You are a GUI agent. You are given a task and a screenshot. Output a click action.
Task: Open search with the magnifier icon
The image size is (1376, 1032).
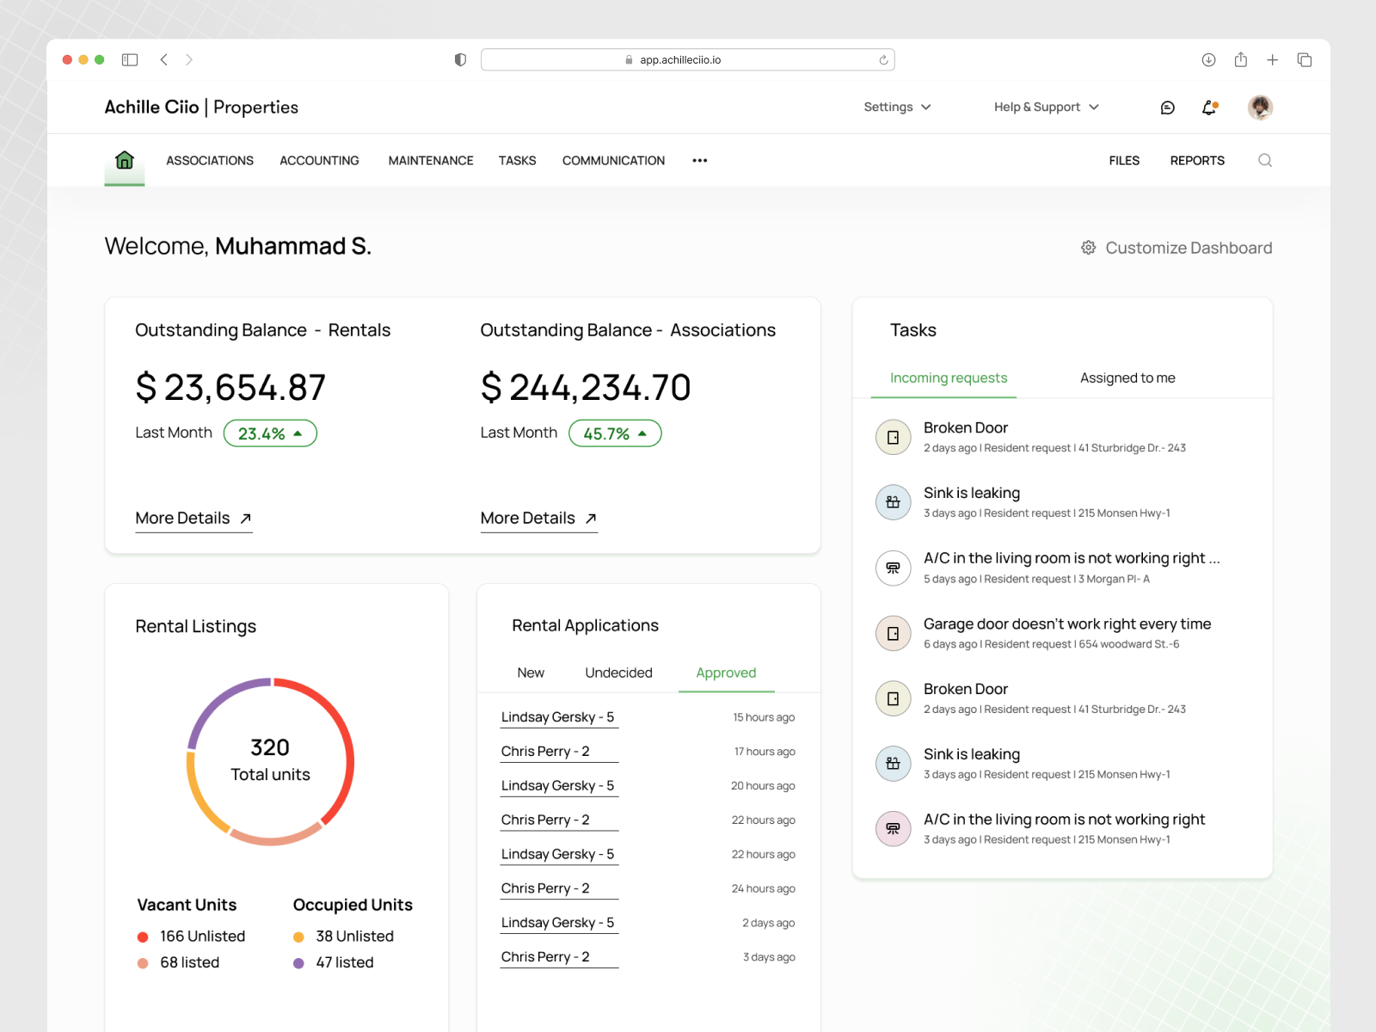[1265, 160]
